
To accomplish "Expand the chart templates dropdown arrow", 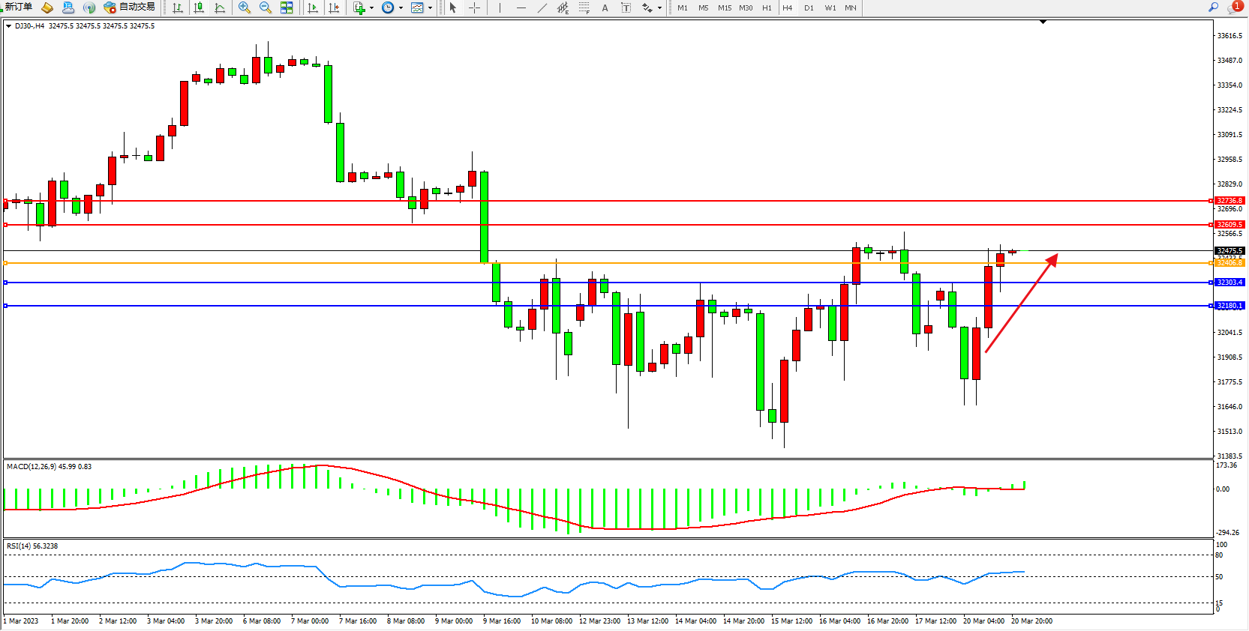I will pyautogui.click(x=430, y=8).
